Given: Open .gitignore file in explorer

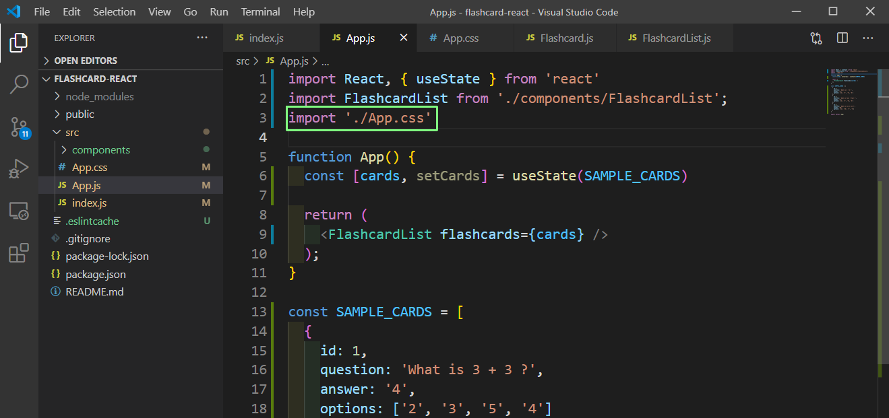Looking at the screenshot, I should 88,238.
